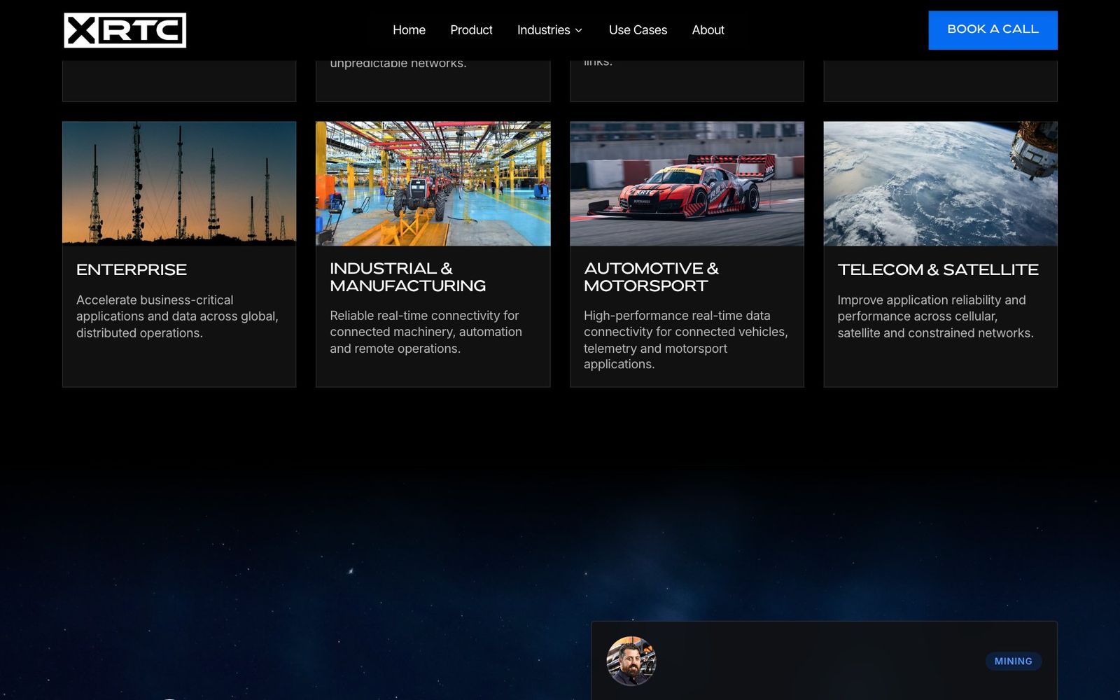
Task: Open the Home page
Action: click(409, 30)
